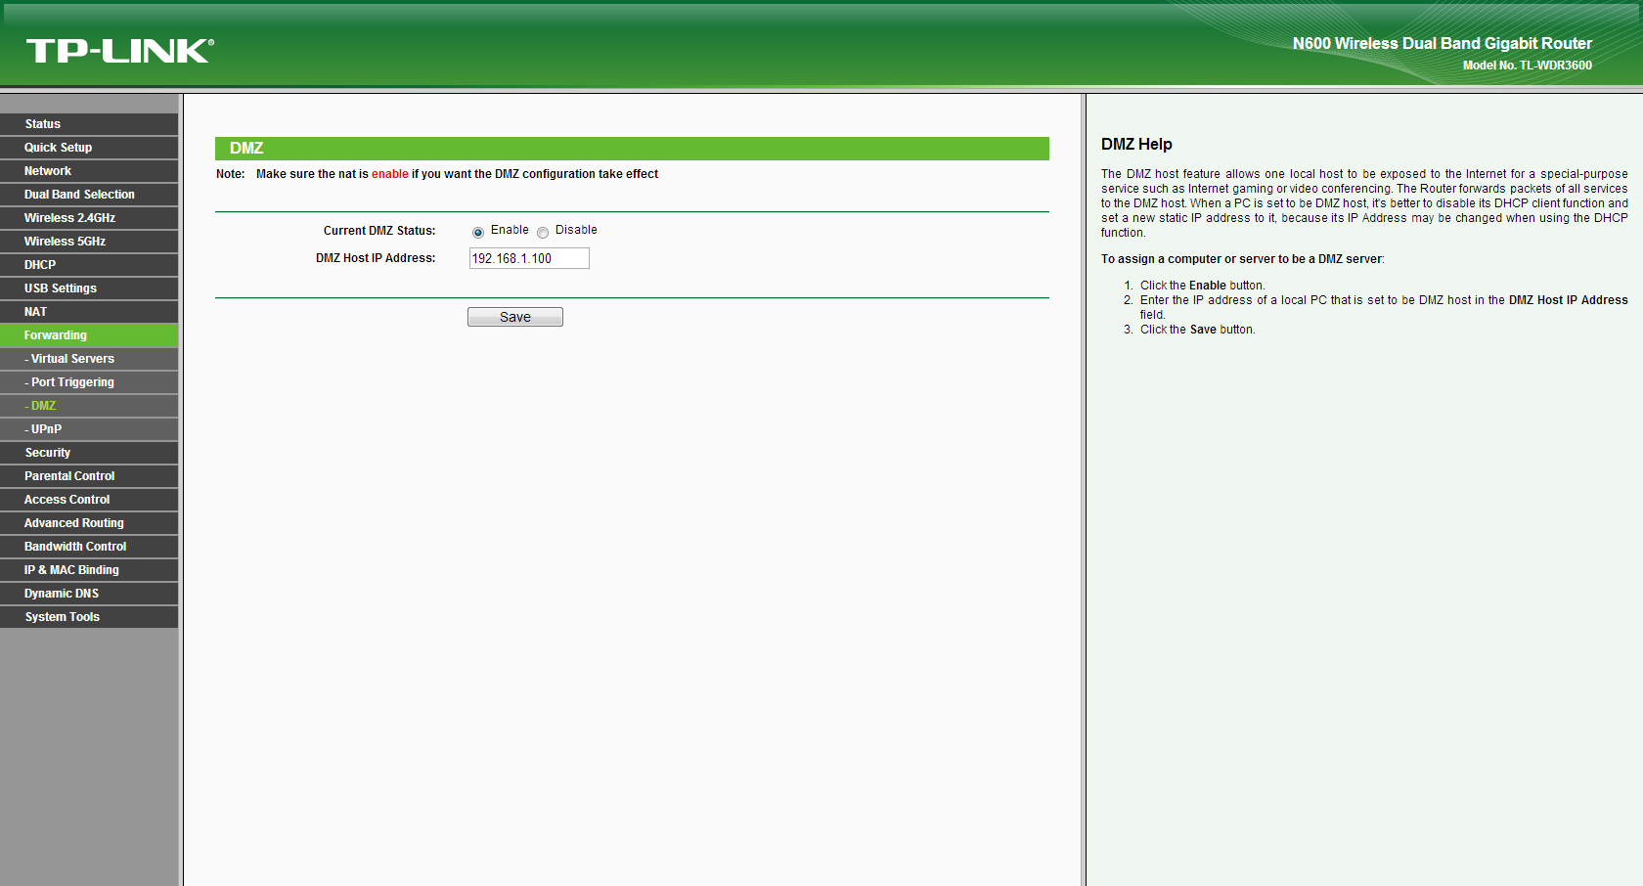Viewport: 1643px width, 886px height.
Task: Open Access Control menu
Action: 89,500
